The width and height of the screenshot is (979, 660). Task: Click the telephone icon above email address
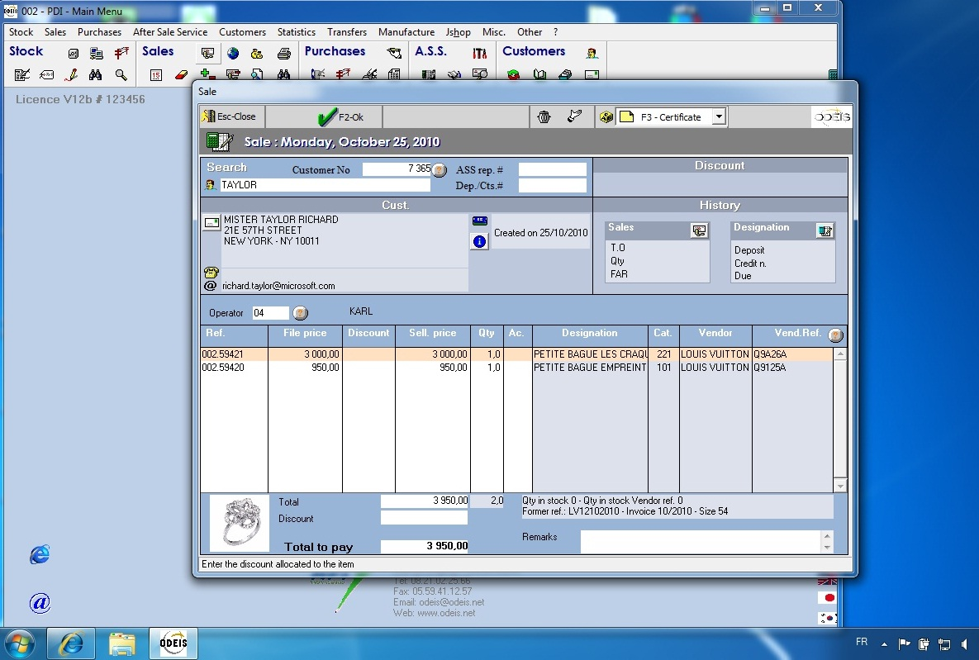(211, 273)
